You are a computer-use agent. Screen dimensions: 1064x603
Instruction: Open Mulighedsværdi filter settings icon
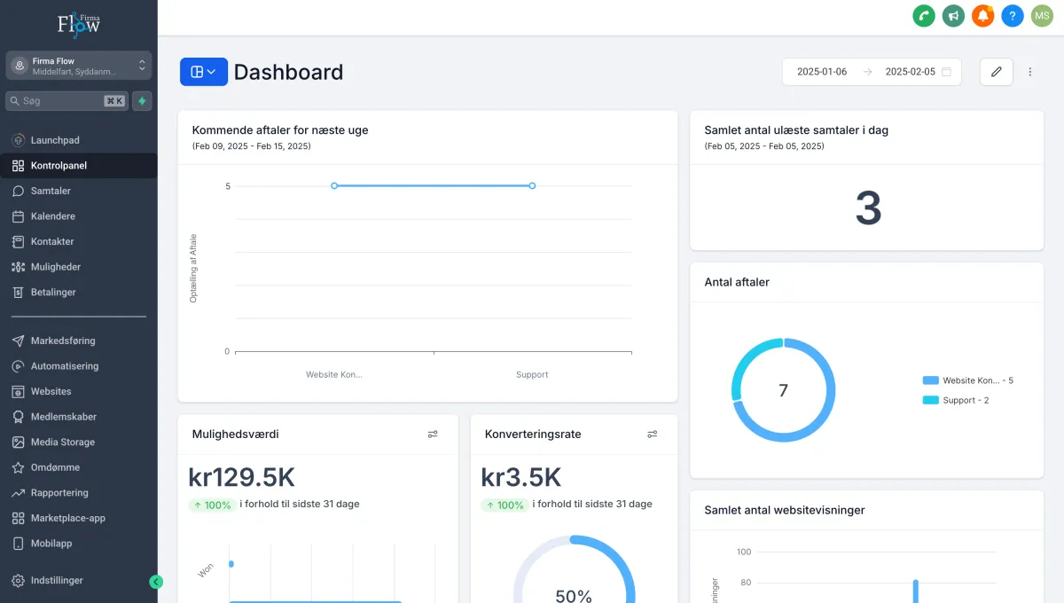(x=433, y=435)
